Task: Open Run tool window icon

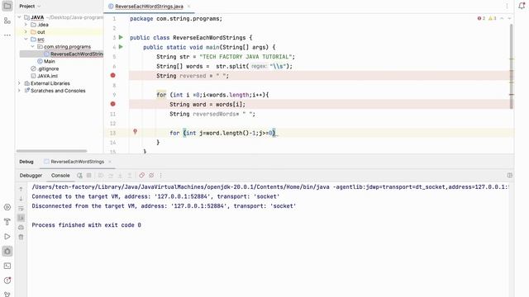Action: (7, 237)
